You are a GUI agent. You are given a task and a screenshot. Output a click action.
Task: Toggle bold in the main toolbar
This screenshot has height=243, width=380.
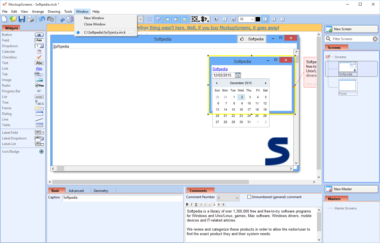tap(216, 19)
